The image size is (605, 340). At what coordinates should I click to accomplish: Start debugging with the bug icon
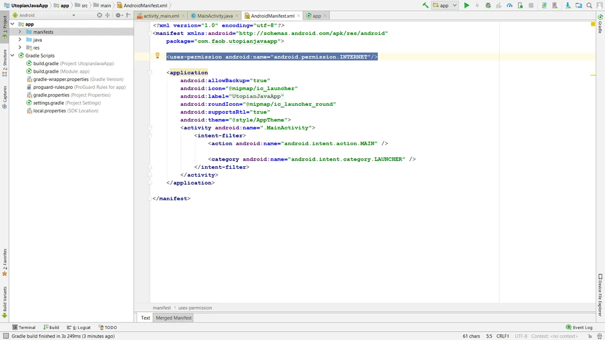click(488, 6)
